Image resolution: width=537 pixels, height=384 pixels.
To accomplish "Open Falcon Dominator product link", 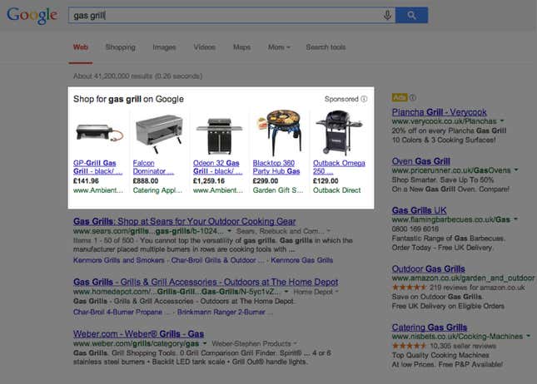I will pos(153,167).
